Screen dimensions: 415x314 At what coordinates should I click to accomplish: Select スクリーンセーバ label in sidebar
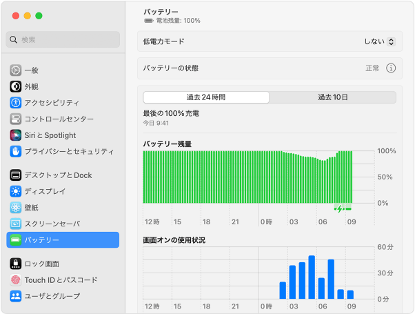click(x=52, y=224)
